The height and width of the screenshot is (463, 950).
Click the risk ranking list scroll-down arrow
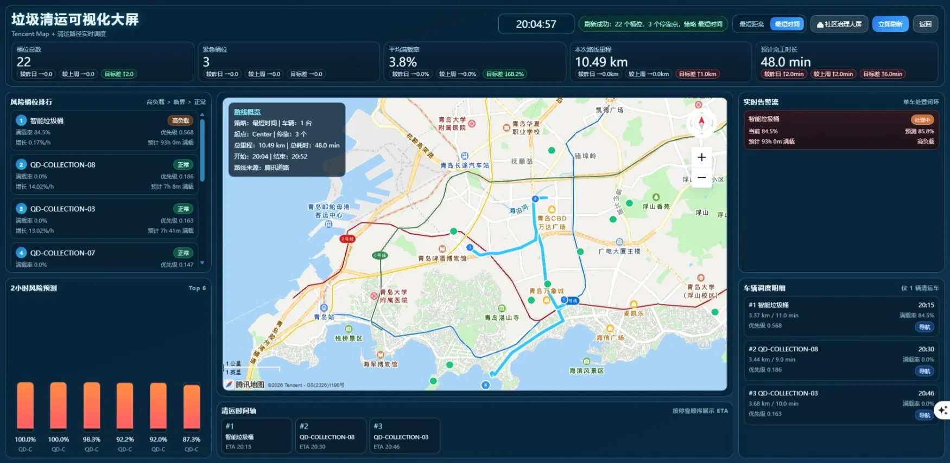point(202,263)
